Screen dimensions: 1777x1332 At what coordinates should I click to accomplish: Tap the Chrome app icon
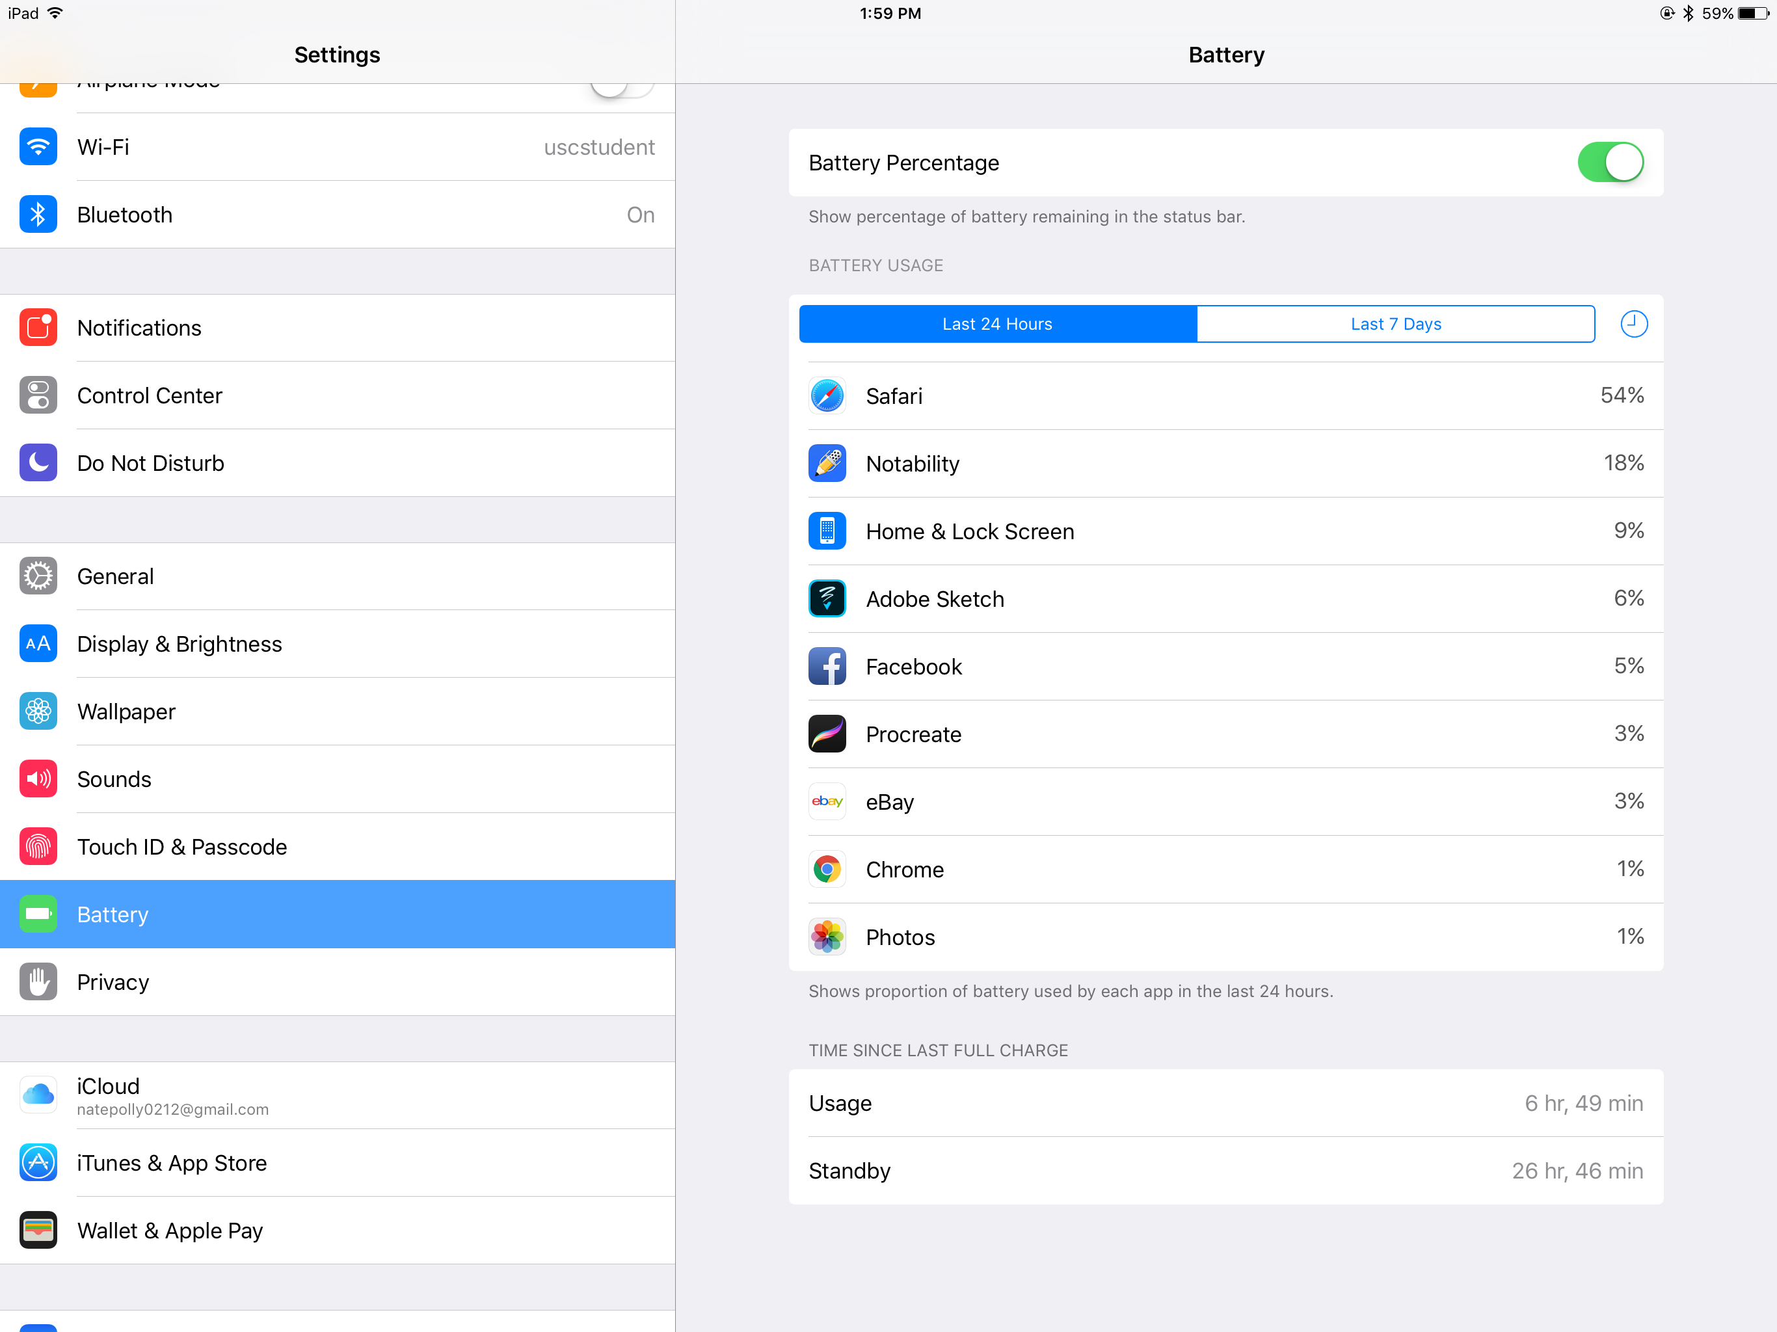(x=827, y=870)
